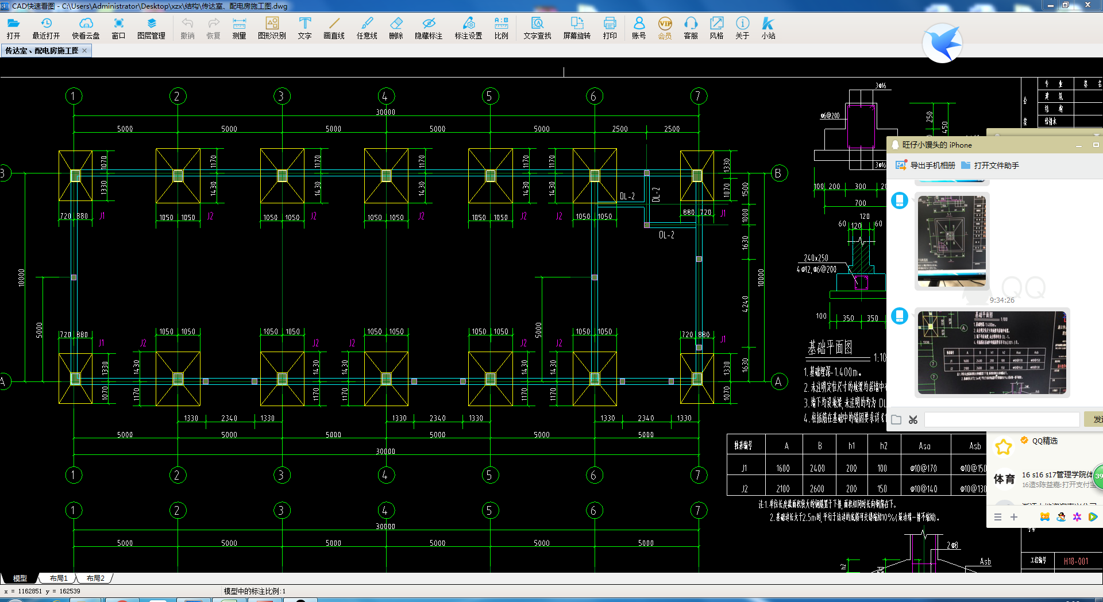Click the device avatar beside the first photo
Viewport: 1103px width, 602px height.
pos(900,200)
